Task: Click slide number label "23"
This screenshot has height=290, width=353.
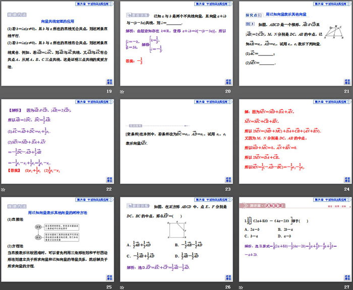Action: tap(228, 189)
